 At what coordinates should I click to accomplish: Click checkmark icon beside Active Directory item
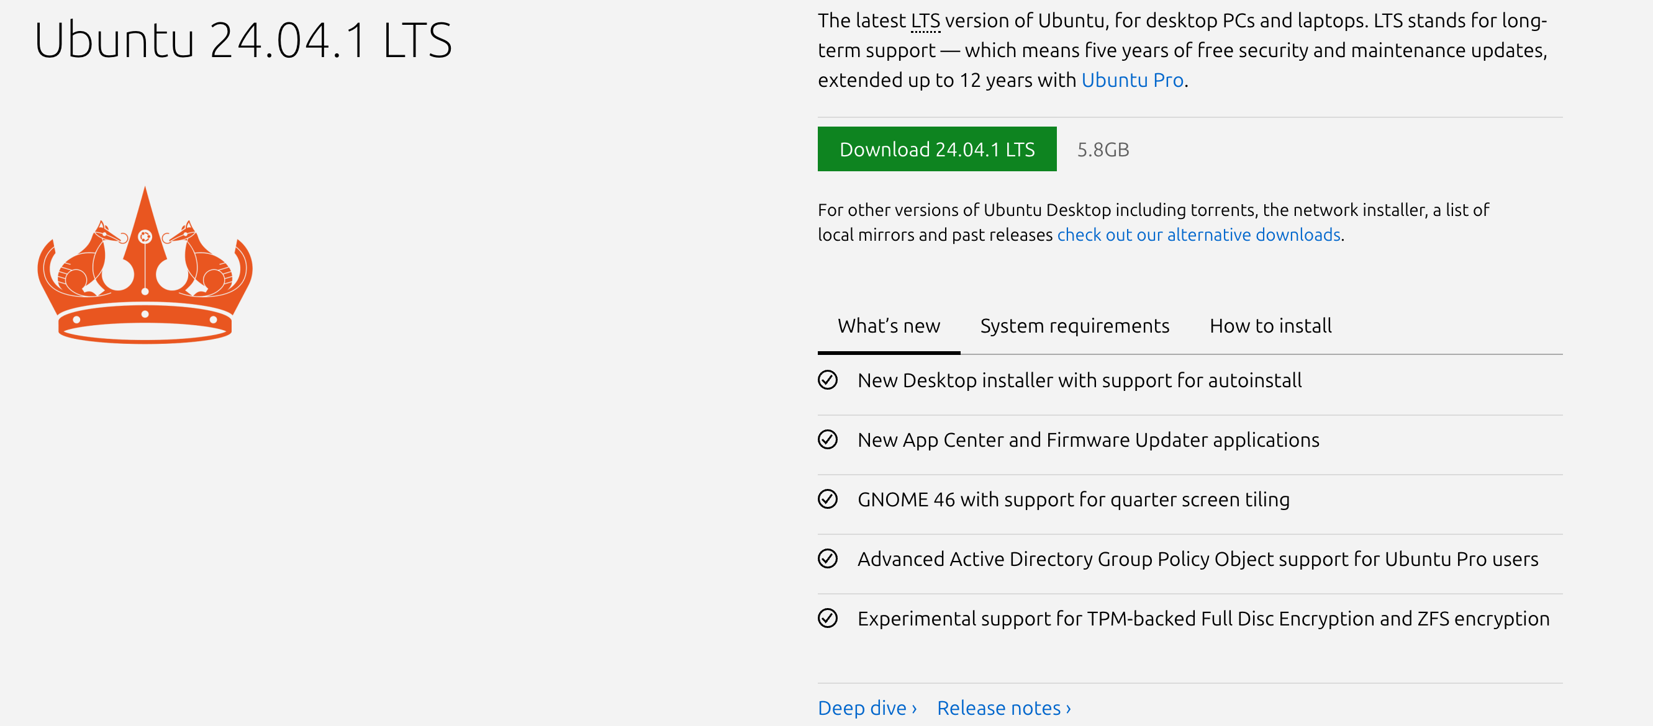coord(828,558)
